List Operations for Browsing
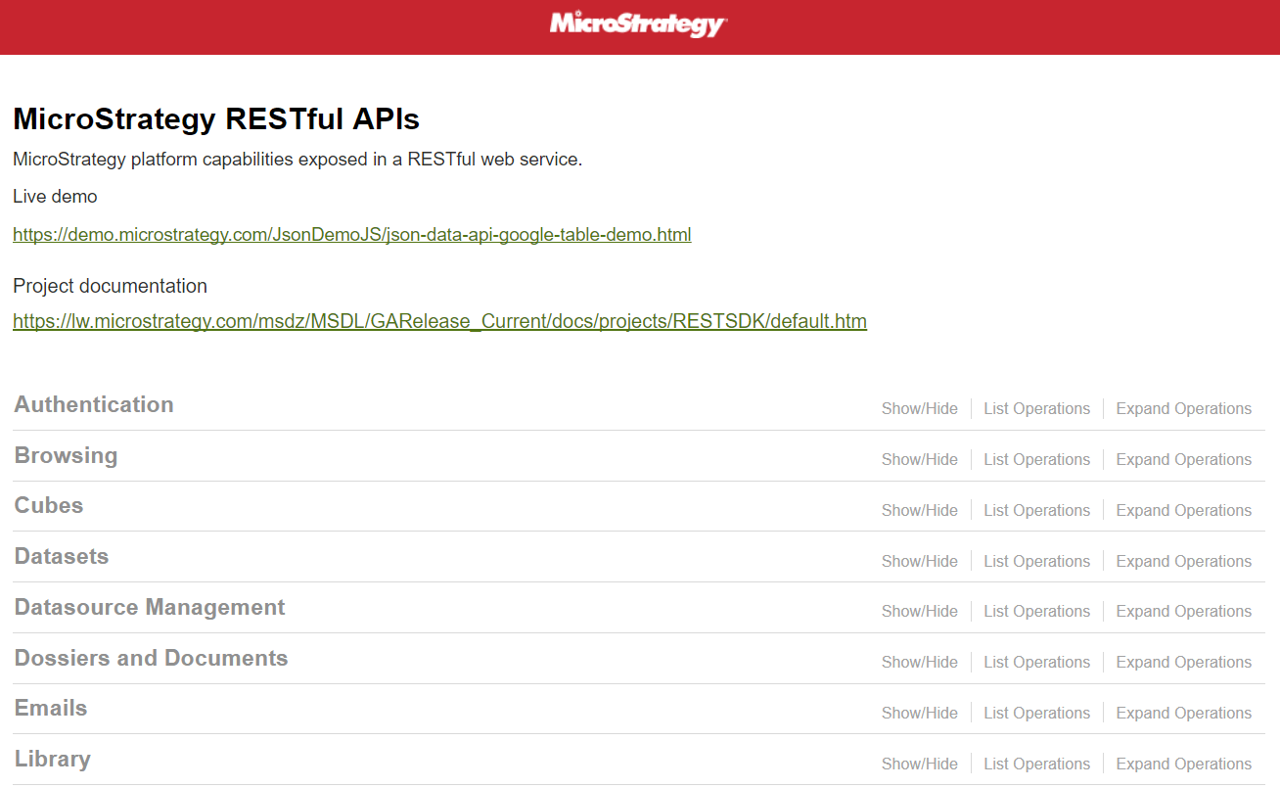Image resolution: width=1280 pixels, height=788 pixels. click(1036, 460)
